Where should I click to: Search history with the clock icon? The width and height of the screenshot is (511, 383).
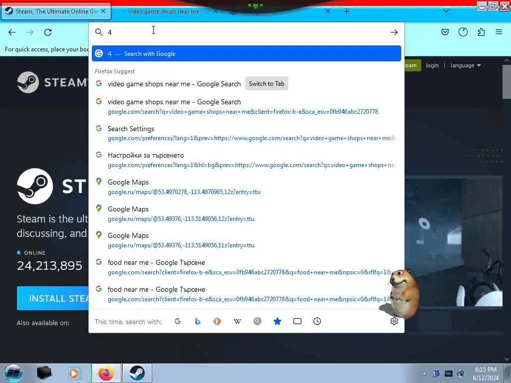[317, 322]
